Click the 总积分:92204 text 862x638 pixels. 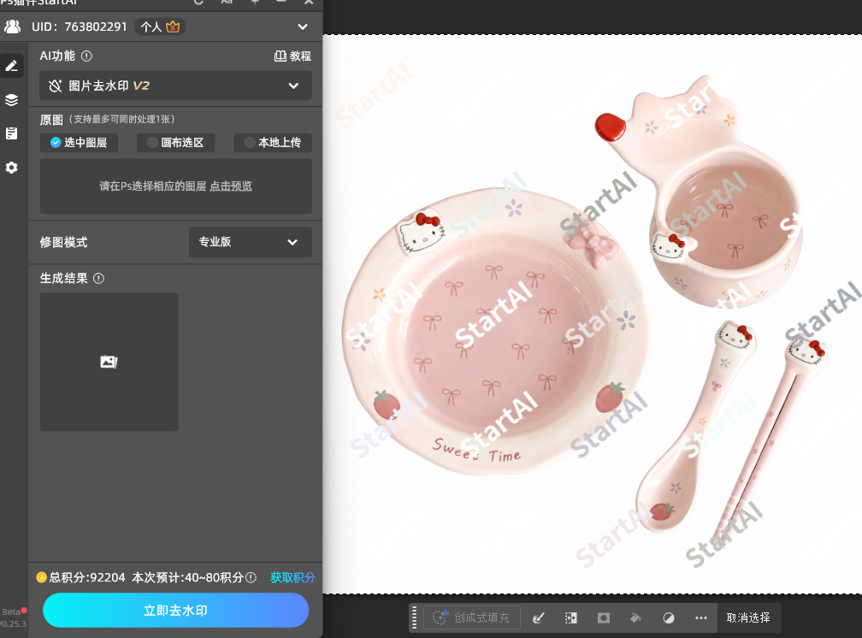(87, 577)
